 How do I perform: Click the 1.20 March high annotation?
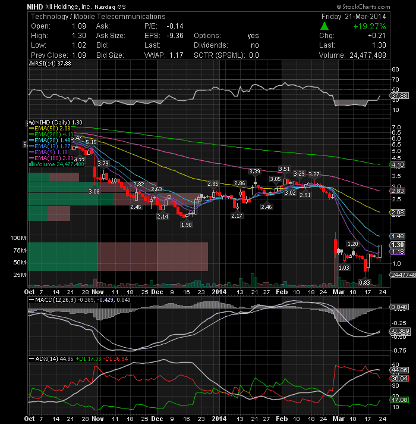pyautogui.click(x=352, y=244)
